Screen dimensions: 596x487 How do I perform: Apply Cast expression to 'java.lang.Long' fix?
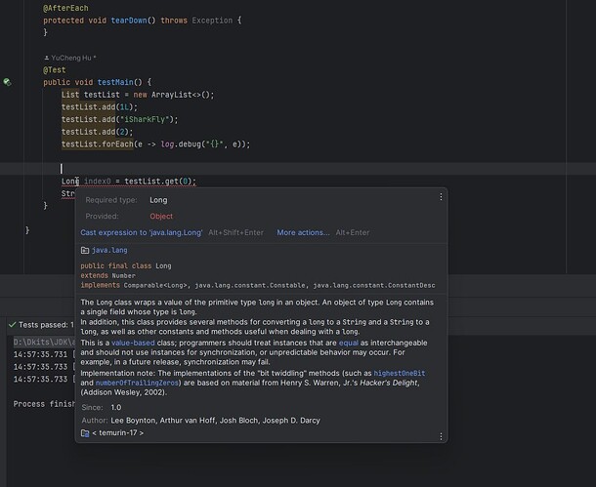tap(141, 232)
